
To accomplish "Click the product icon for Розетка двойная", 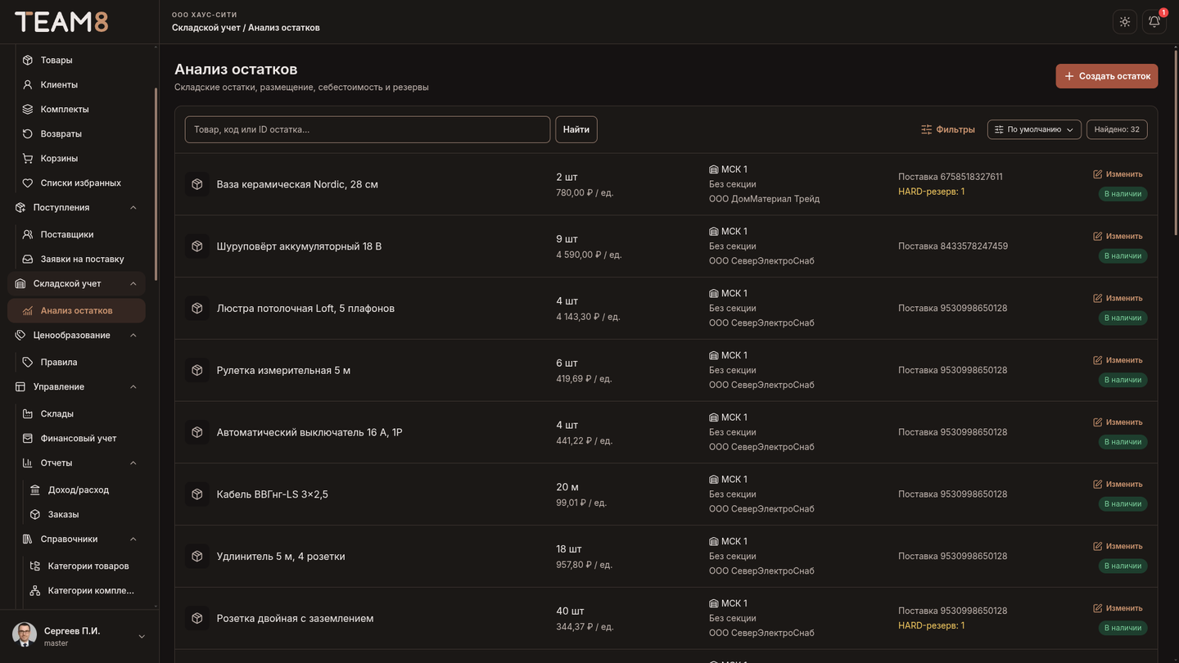I will [x=197, y=618].
